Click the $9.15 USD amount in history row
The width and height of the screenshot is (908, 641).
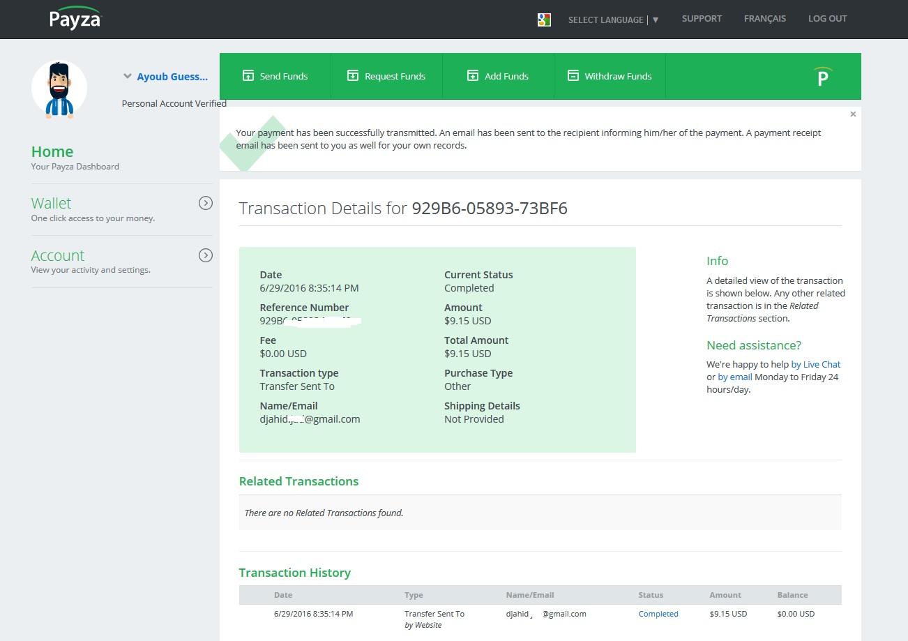[x=728, y=614]
